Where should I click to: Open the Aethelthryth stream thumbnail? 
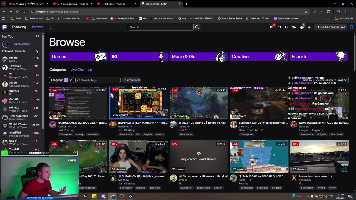tap(78, 103)
